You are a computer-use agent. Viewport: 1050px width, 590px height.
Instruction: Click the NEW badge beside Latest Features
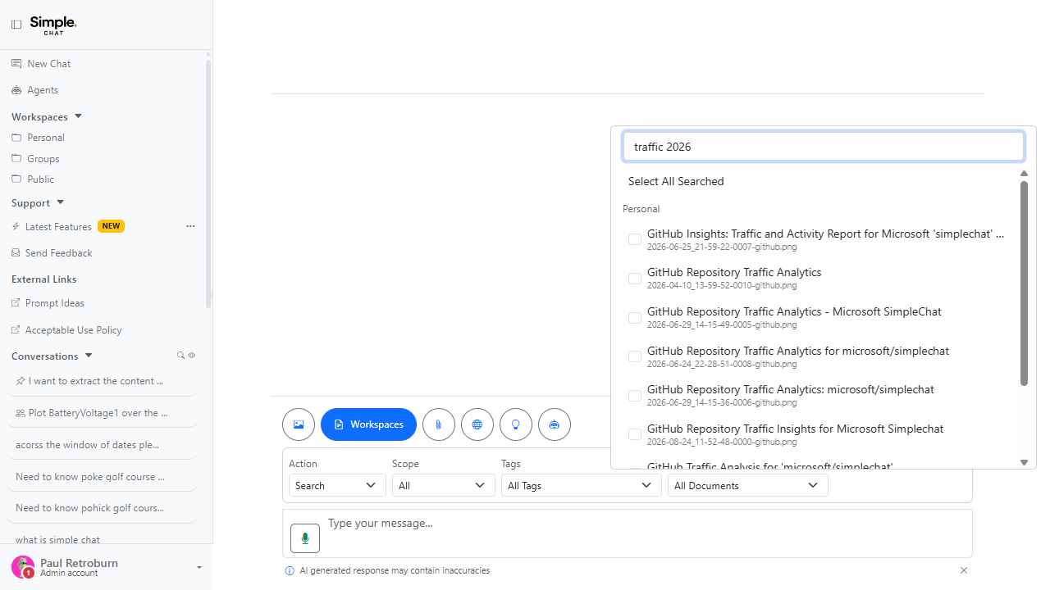111,226
